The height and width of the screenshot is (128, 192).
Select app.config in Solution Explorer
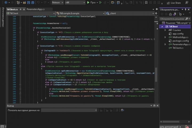tap(178, 34)
